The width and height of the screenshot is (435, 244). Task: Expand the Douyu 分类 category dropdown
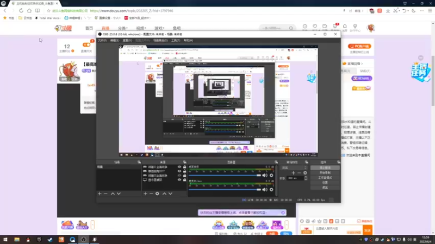[x=123, y=28]
